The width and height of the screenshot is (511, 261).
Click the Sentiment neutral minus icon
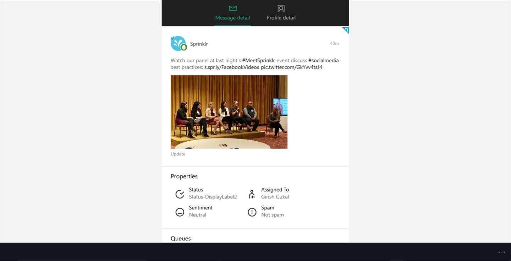180,212
